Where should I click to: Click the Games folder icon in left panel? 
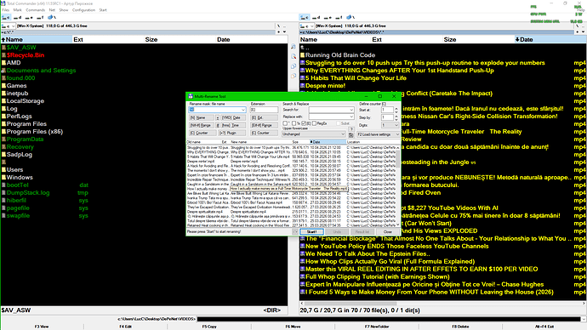tap(3, 86)
